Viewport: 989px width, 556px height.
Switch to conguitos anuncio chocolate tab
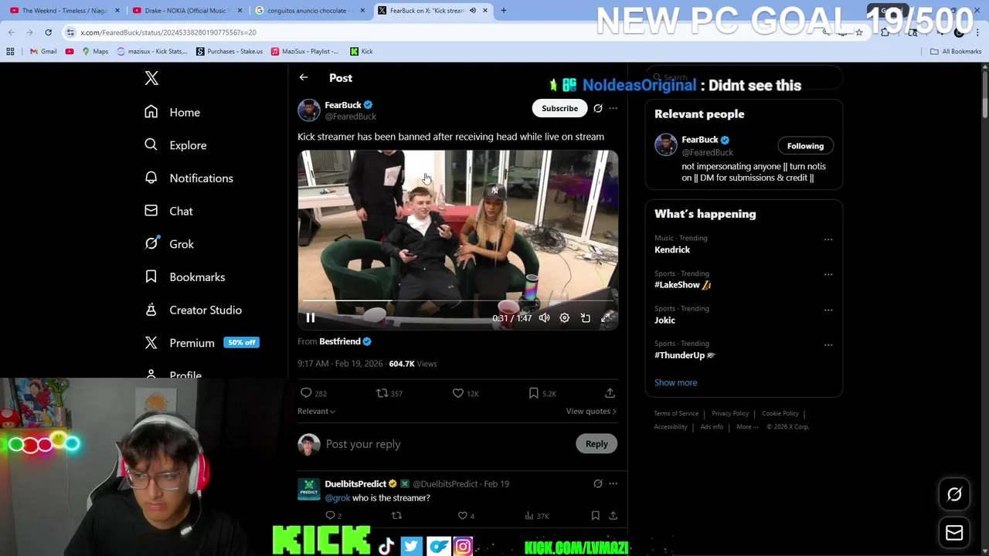pyautogui.click(x=310, y=11)
